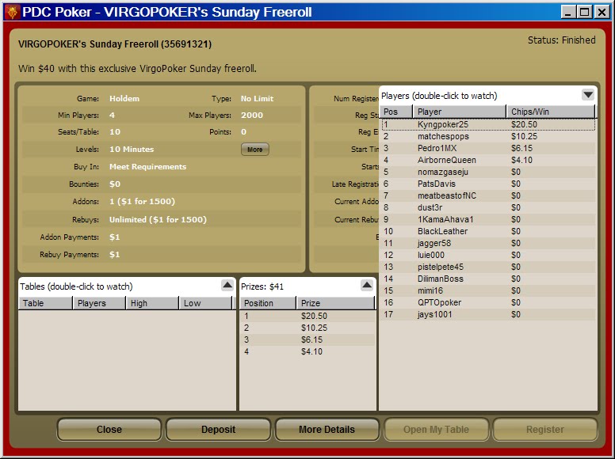Maximize the PDC Poker window

pyautogui.click(x=584, y=12)
